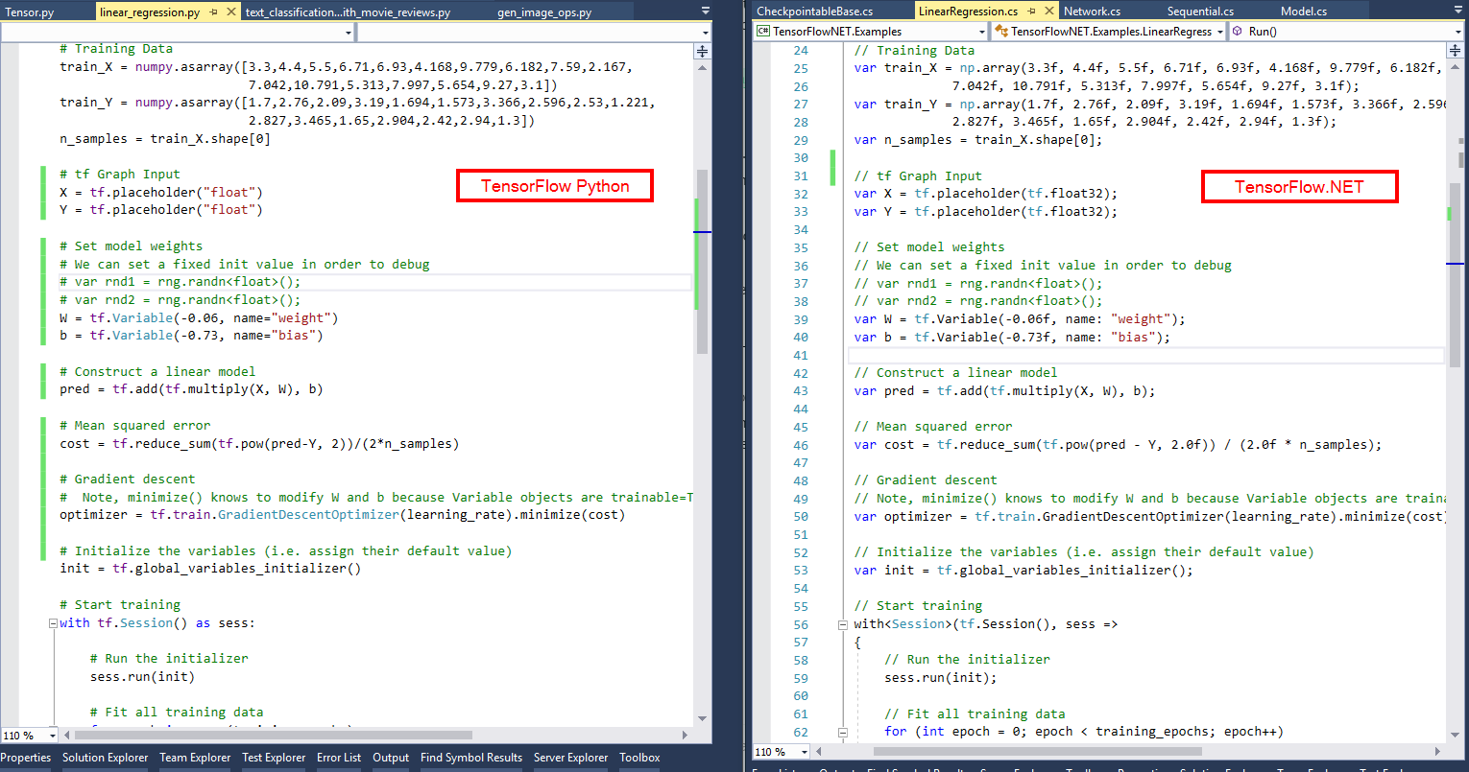Open the active files list icon above left editor
Image resolution: width=1469 pixels, height=772 pixels.
706,10
